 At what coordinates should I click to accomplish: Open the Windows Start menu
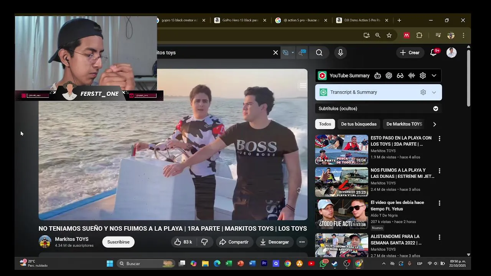pos(110,263)
